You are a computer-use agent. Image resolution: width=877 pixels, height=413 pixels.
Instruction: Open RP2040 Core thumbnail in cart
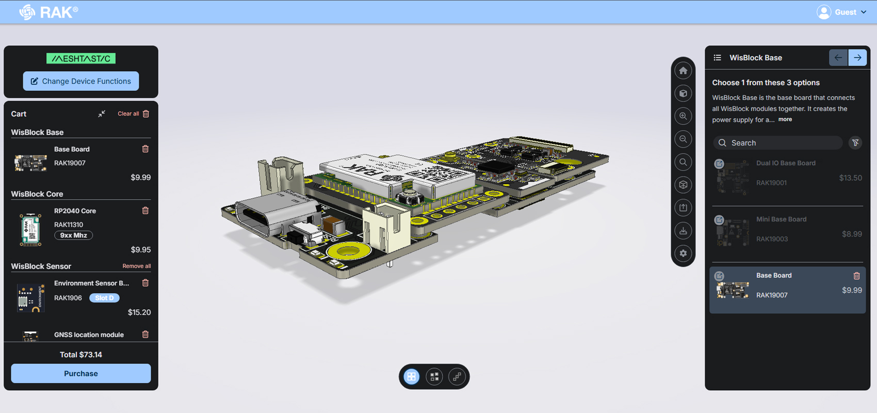point(30,230)
